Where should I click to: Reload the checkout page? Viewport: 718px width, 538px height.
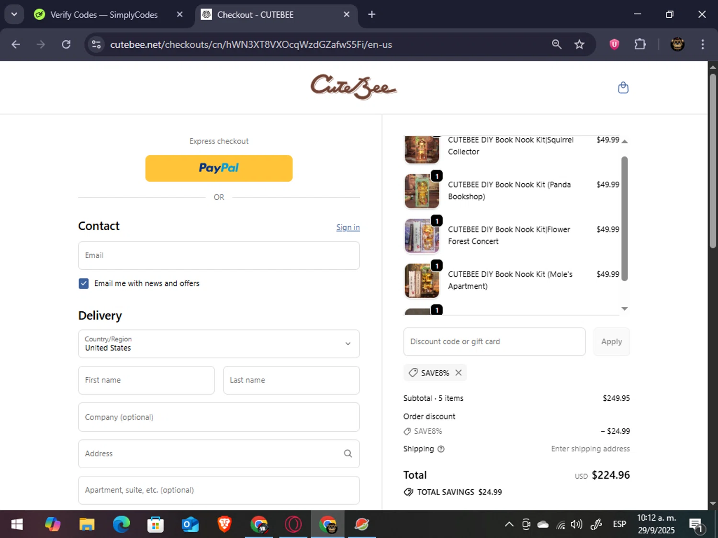pyautogui.click(x=66, y=44)
